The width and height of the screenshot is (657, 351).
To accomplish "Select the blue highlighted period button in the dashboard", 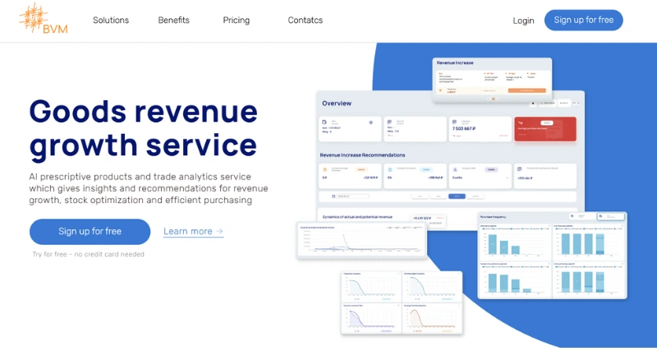I will (x=457, y=196).
